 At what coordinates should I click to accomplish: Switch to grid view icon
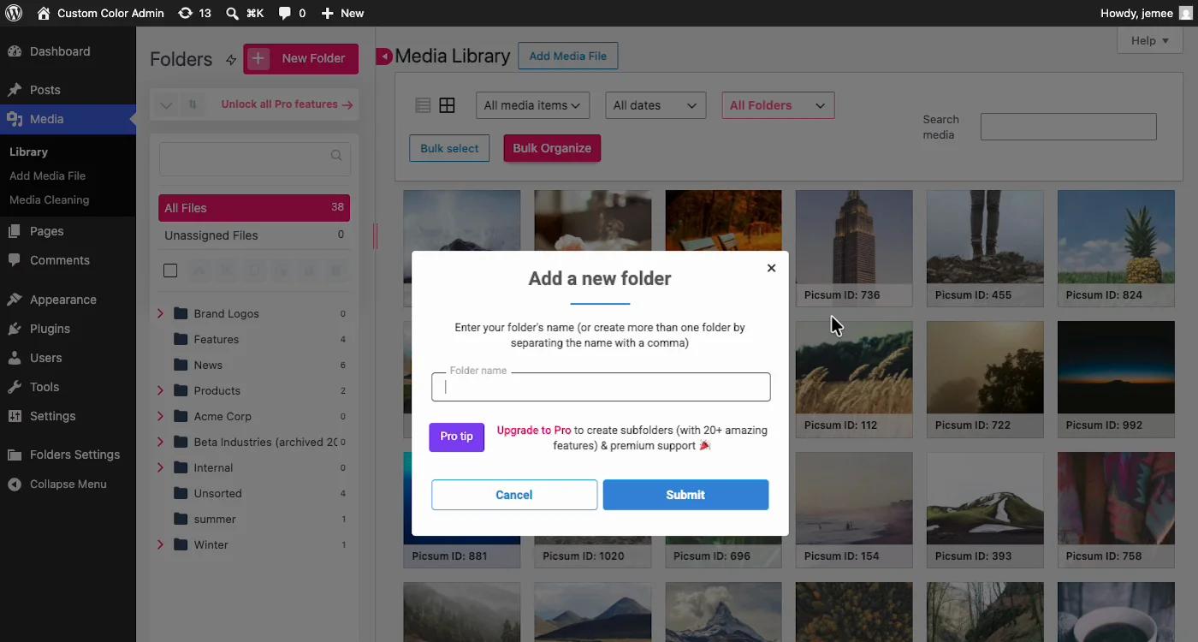click(x=447, y=105)
